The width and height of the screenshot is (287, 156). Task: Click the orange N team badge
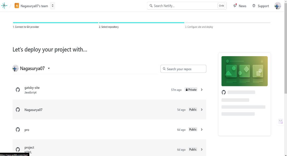[17, 6]
